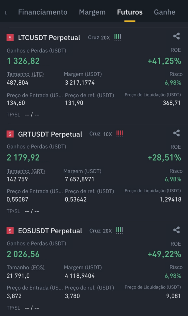Tap the red ADL bars on GRTUSDT
Viewport: 188px width, 316px height.
tap(119, 134)
